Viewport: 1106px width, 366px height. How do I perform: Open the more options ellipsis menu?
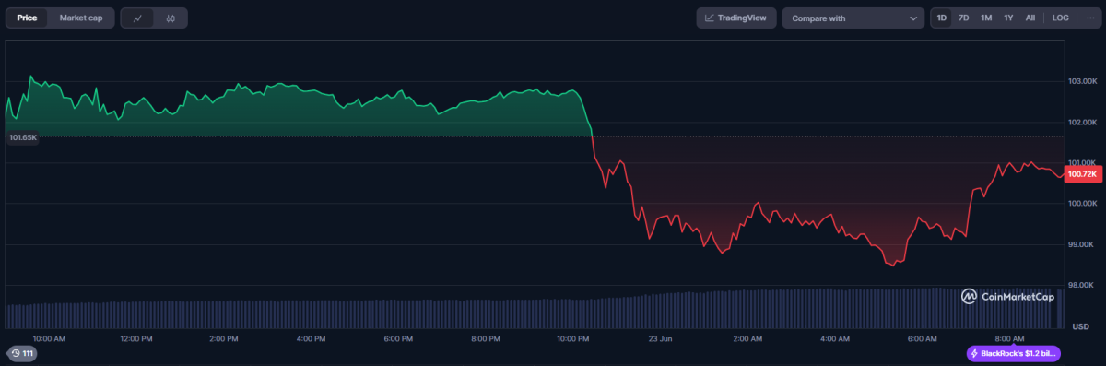click(x=1090, y=18)
